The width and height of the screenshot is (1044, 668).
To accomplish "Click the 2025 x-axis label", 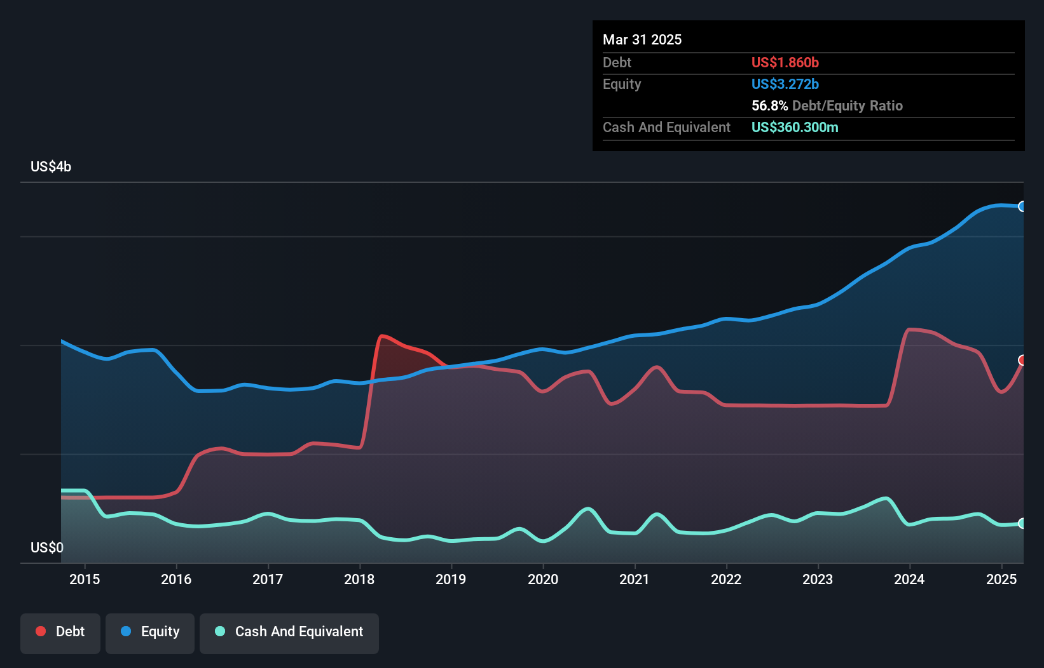I will (x=1001, y=579).
